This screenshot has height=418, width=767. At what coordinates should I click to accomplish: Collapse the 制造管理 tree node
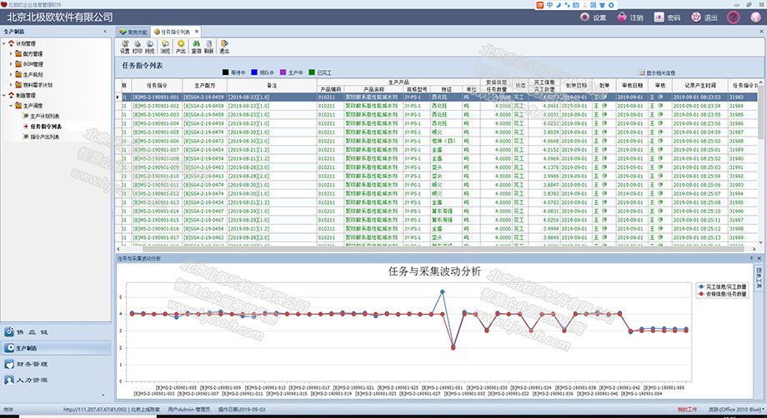4,95
